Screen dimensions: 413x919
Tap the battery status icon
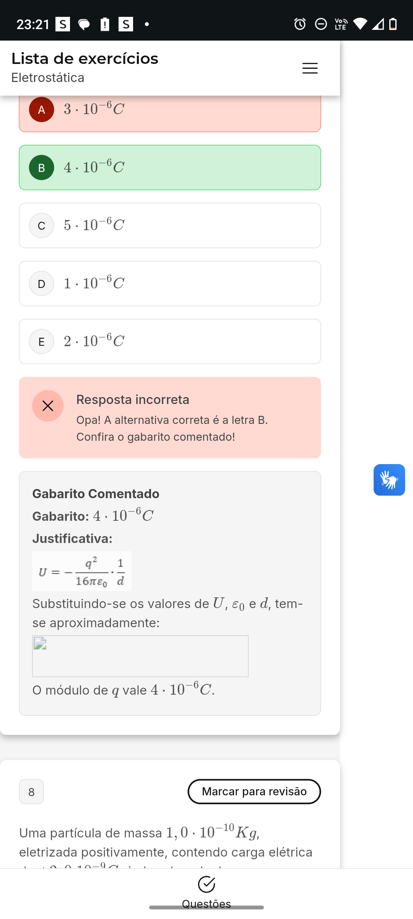point(393,24)
